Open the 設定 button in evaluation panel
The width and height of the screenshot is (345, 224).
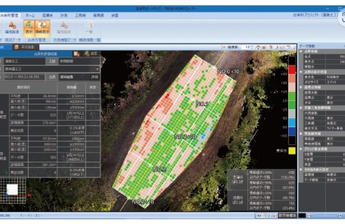click(x=91, y=54)
